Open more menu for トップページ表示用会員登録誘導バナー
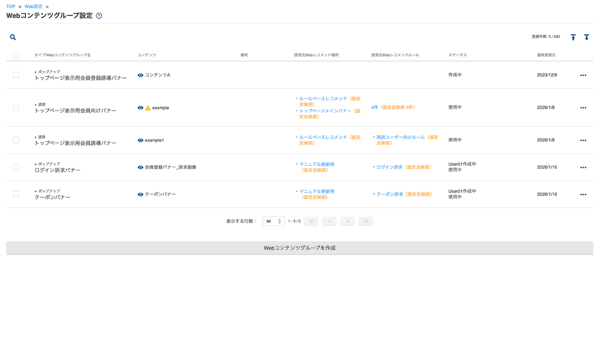 tap(583, 75)
